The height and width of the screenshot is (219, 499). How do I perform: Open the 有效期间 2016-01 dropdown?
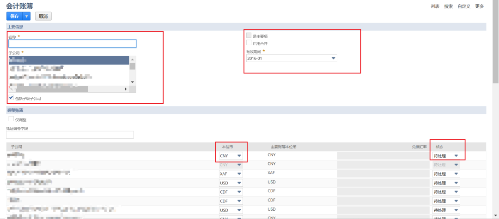pos(292,59)
